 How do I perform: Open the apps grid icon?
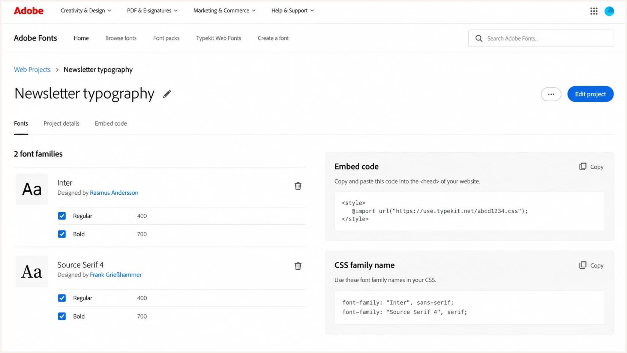594,11
